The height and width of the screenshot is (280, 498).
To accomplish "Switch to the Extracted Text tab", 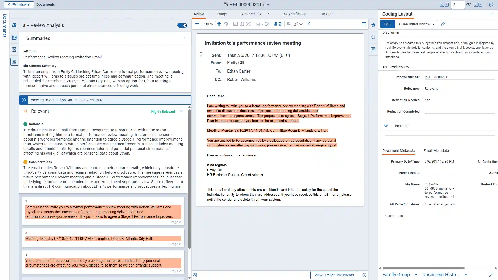I will 251,14.
